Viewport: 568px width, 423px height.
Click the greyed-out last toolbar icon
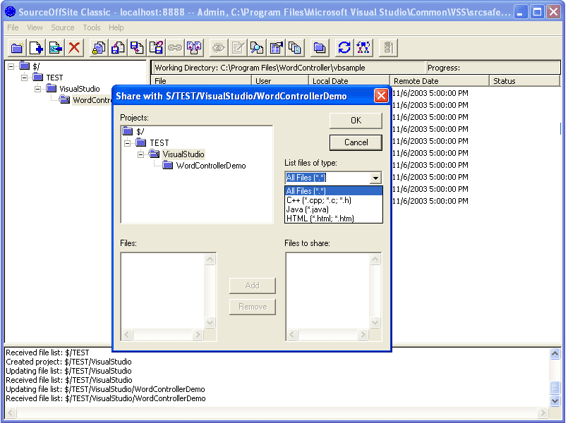click(x=388, y=48)
